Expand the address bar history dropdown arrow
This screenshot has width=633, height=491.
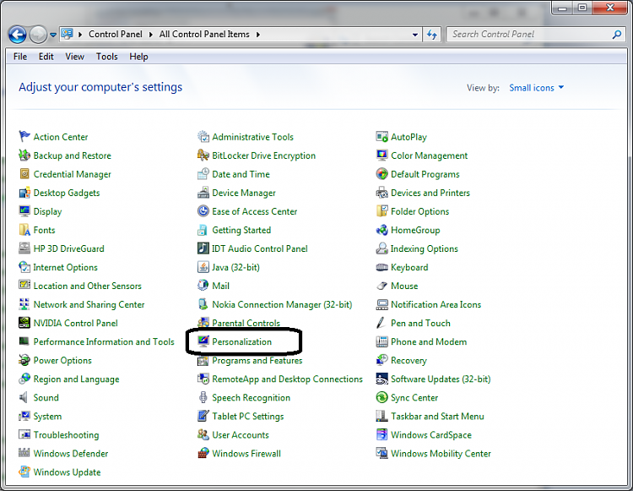(x=414, y=35)
